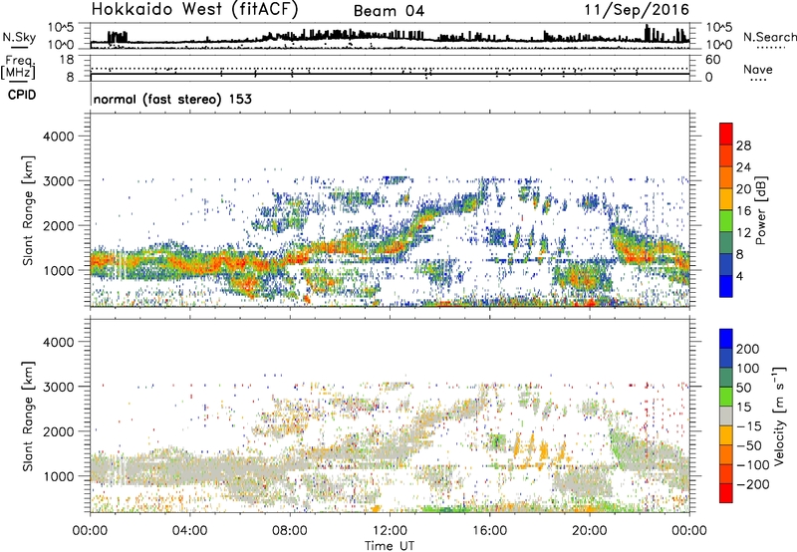
Task: Click '4000' on power panel range axis
Action: pyautogui.click(x=59, y=137)
